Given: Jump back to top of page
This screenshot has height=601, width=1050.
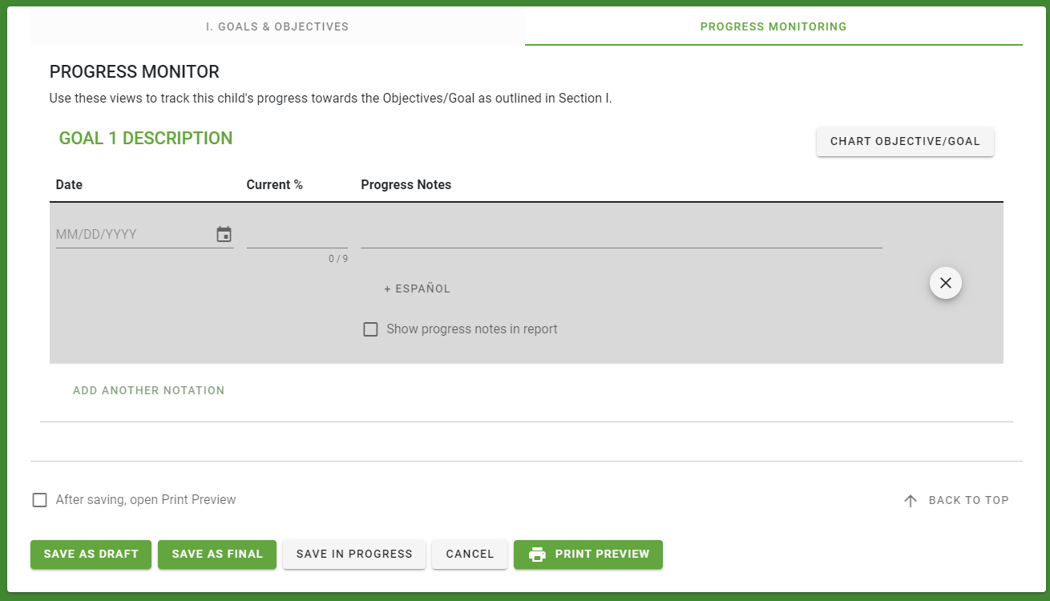Looking at the screenshot, I should (955, 500).
